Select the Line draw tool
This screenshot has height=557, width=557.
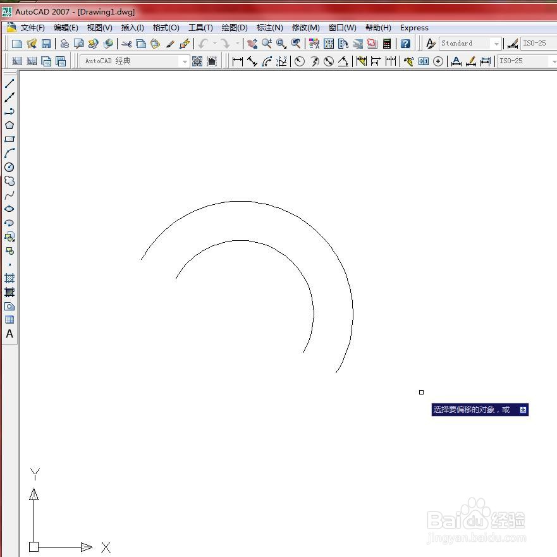pyautogui.click(x=9, y=83)
